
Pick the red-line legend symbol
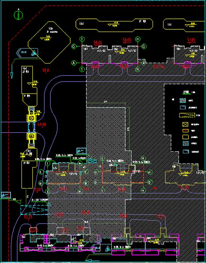pyautogui.click(x=185, y=131)
